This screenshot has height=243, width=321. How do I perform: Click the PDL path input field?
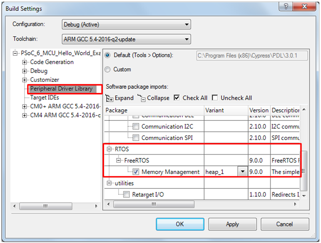point(252,55)
